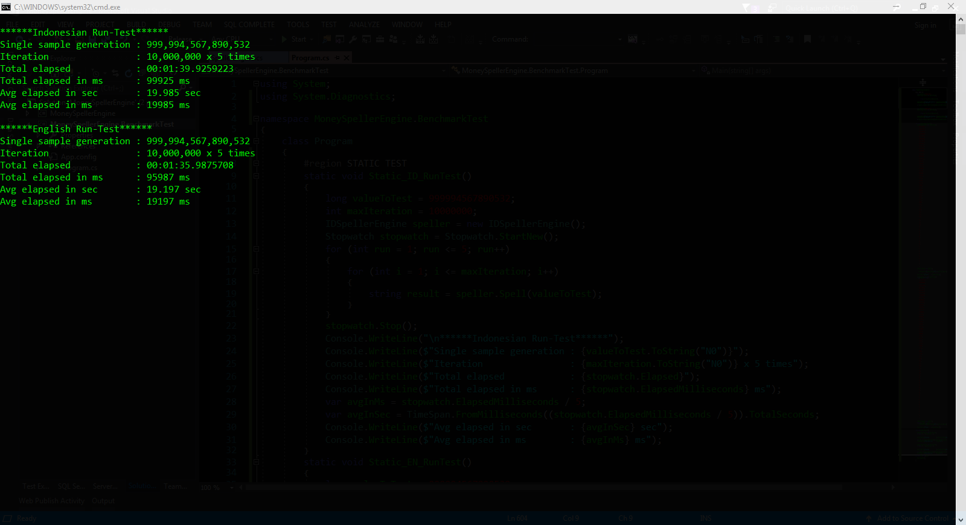This screenshot has height=525, width=966.
Task: Click the 00:01:39.9259223 elapsed value
Action: click(190, 69)
